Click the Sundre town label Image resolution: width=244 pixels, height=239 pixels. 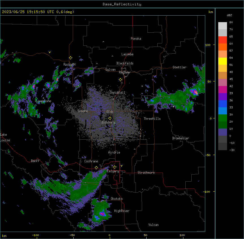[83, 111]
